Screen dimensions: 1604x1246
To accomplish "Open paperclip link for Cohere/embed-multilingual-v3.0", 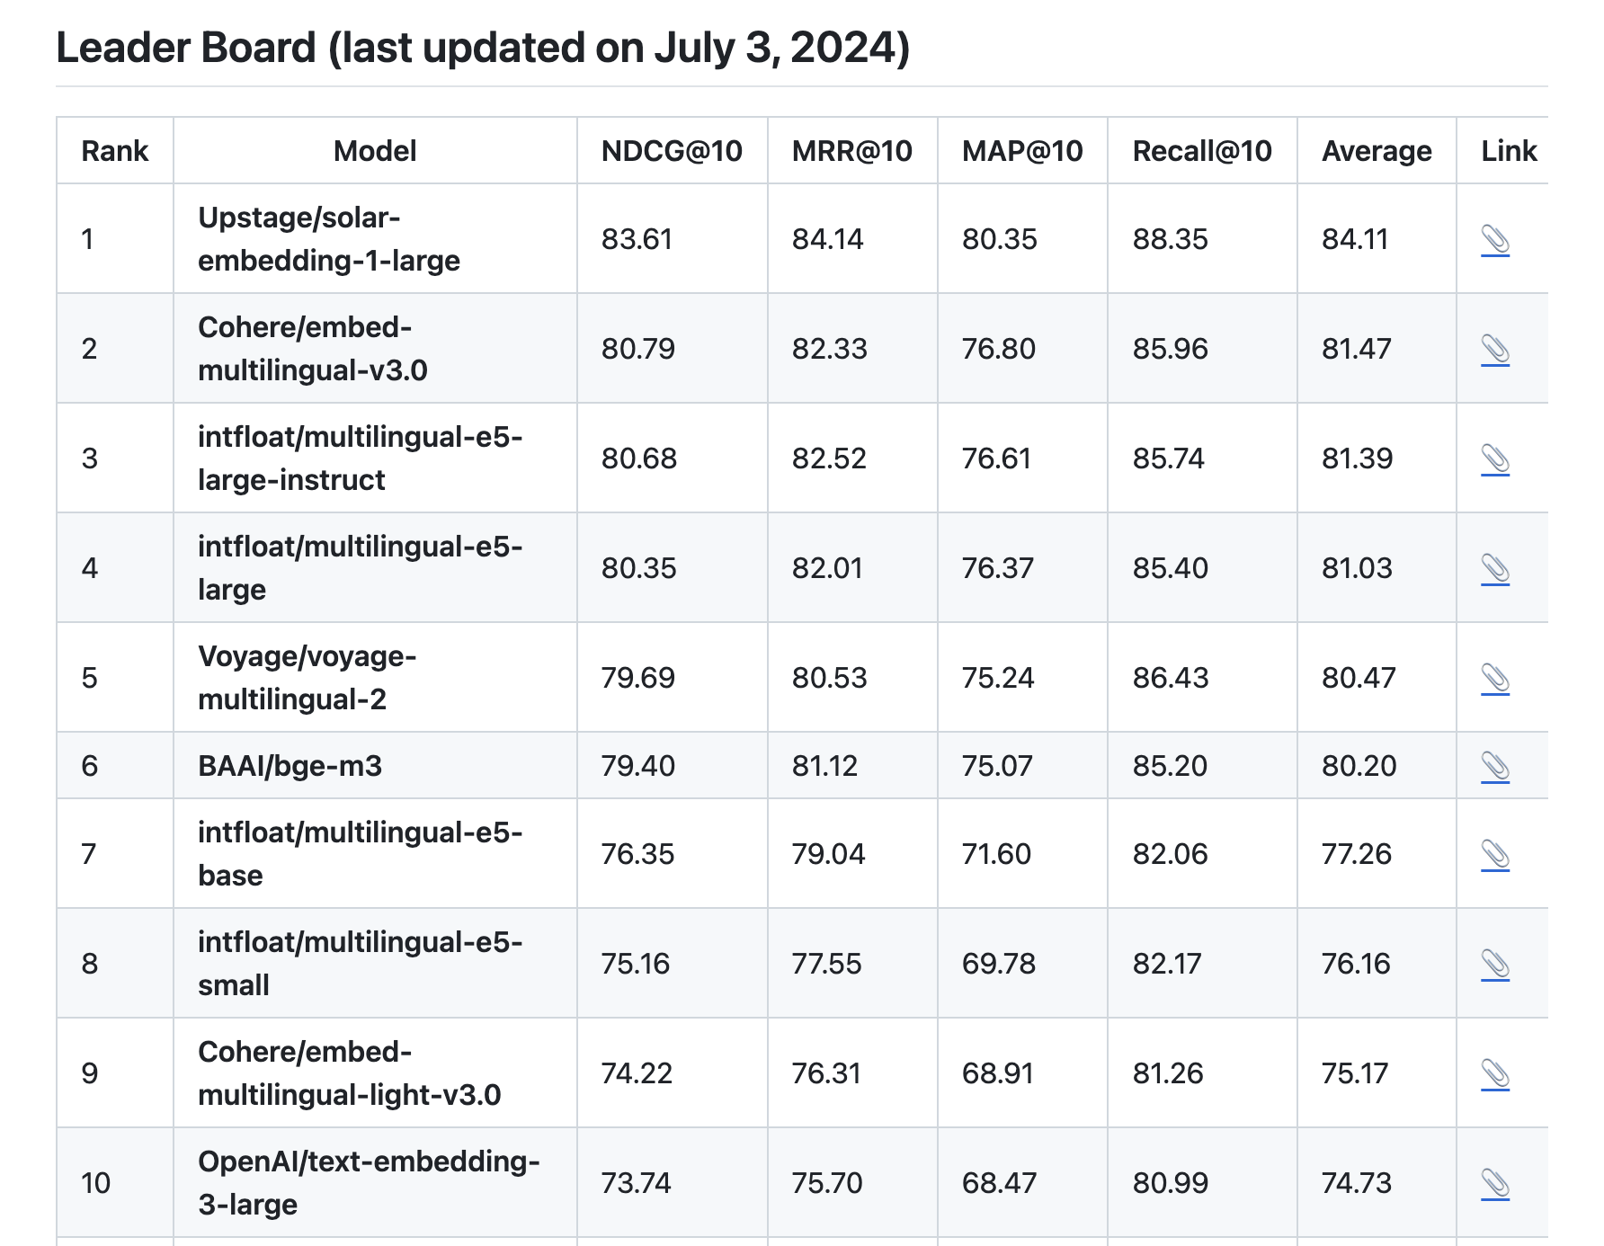I will 1494,350.
